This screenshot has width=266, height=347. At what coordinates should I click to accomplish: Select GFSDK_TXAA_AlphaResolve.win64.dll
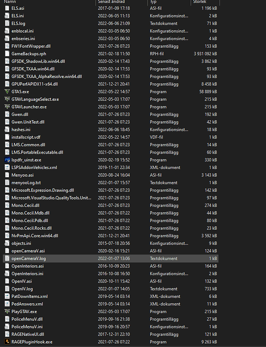coord(47,77)
